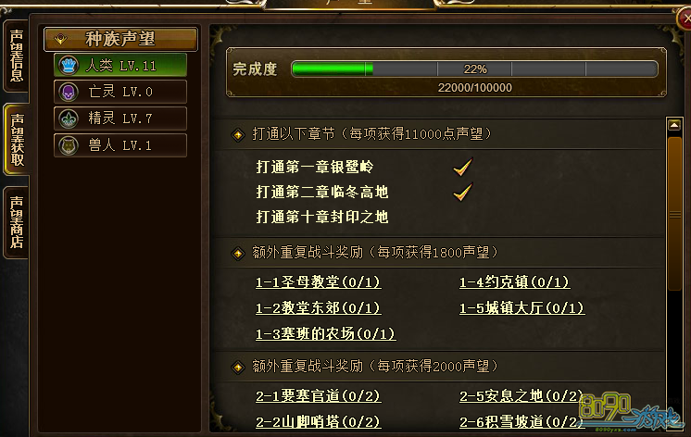The width and height of the screenshot is (691, 437).
Task: Click the diamond icon beside 种族声望 header
Action: (60, 39)
